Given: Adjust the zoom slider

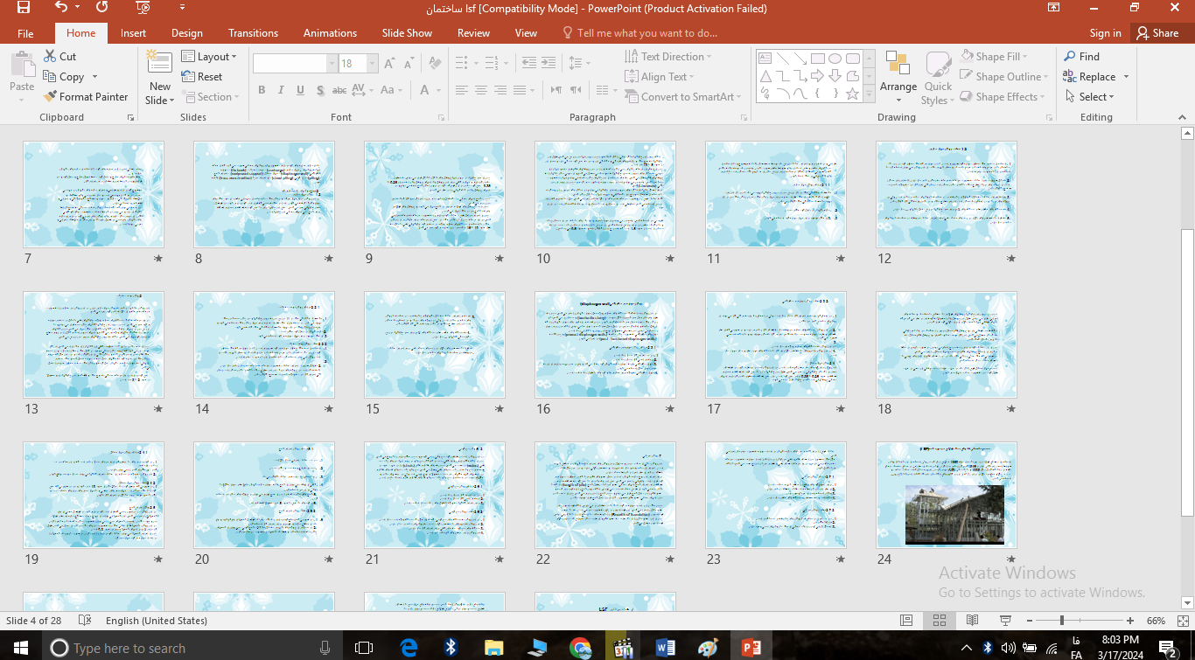Looking at the screenshot, I should point(1062,621).
